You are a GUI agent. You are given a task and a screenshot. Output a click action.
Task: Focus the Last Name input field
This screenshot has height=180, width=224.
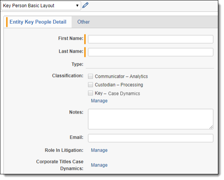pos(150,52)
